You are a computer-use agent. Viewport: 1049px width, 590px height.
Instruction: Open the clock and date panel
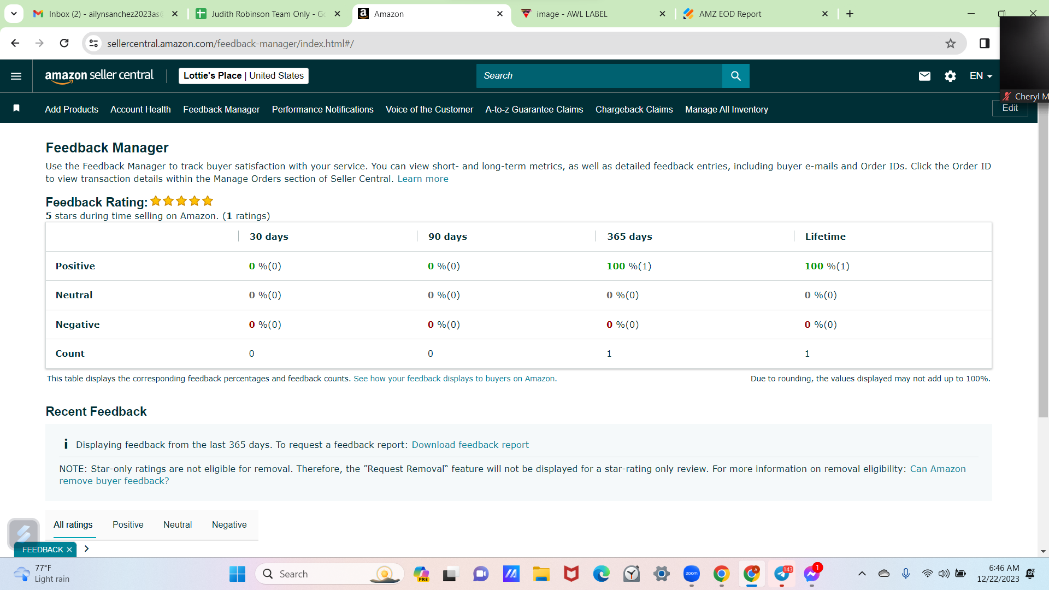point(998,574)
